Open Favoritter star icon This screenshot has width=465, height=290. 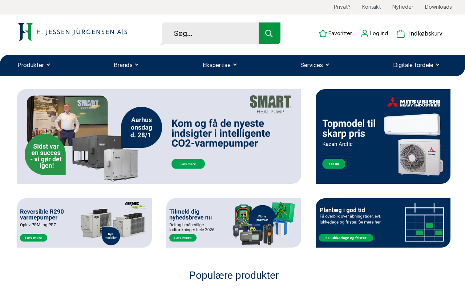pyautogui.click(x=323, y=33)
